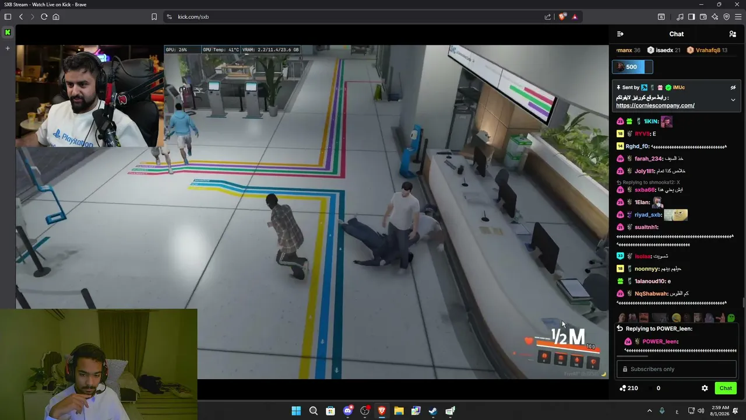Image resolution: width=746 pixels, height=420 pixels.
Task: Send message with Chat button
Action: pyautogui.click(x=726, y=388)
